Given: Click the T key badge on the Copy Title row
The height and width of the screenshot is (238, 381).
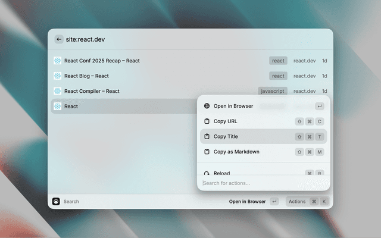Looking at the screenshot, I should pyautogui.click(x=320, y=137).
